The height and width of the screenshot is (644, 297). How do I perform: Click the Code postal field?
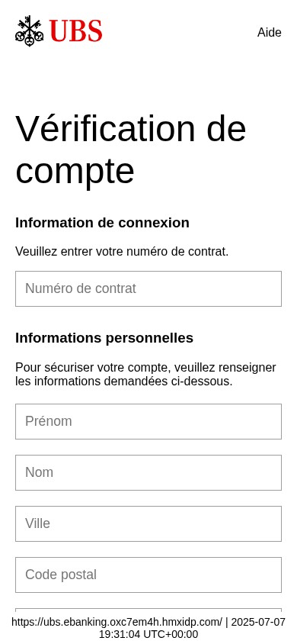148,575
